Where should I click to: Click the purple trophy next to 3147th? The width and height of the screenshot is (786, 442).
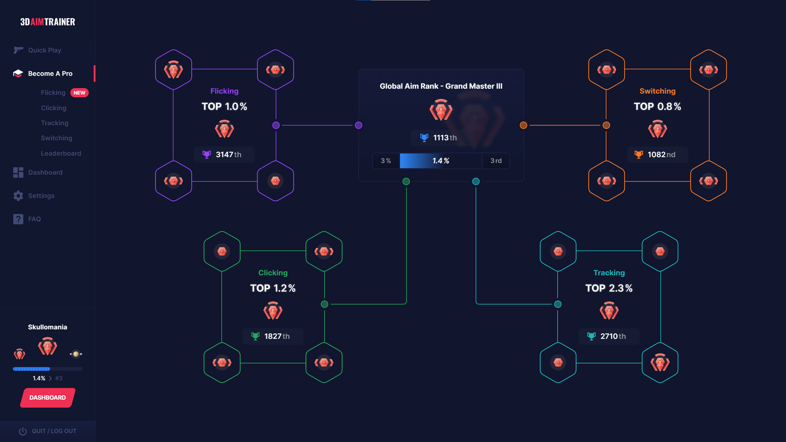207,154
